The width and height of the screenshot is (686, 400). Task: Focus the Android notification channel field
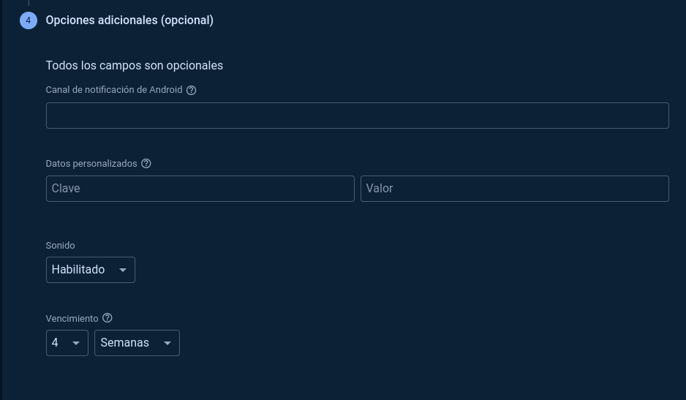pyautogui.click(x=357, y=116)
